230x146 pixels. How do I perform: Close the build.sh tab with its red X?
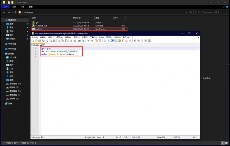43,45
